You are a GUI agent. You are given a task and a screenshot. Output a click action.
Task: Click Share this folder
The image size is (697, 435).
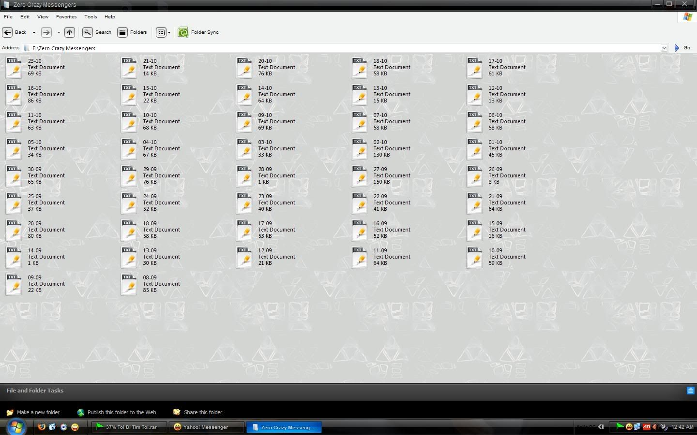click(x=197, y=412)
